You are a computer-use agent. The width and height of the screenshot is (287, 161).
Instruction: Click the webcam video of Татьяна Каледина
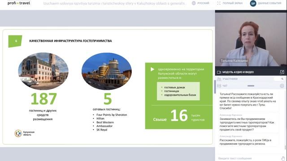[251, 39]
